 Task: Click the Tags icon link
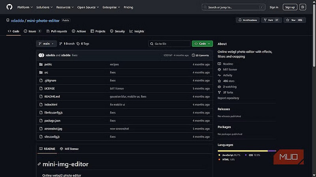coord(78,44)
